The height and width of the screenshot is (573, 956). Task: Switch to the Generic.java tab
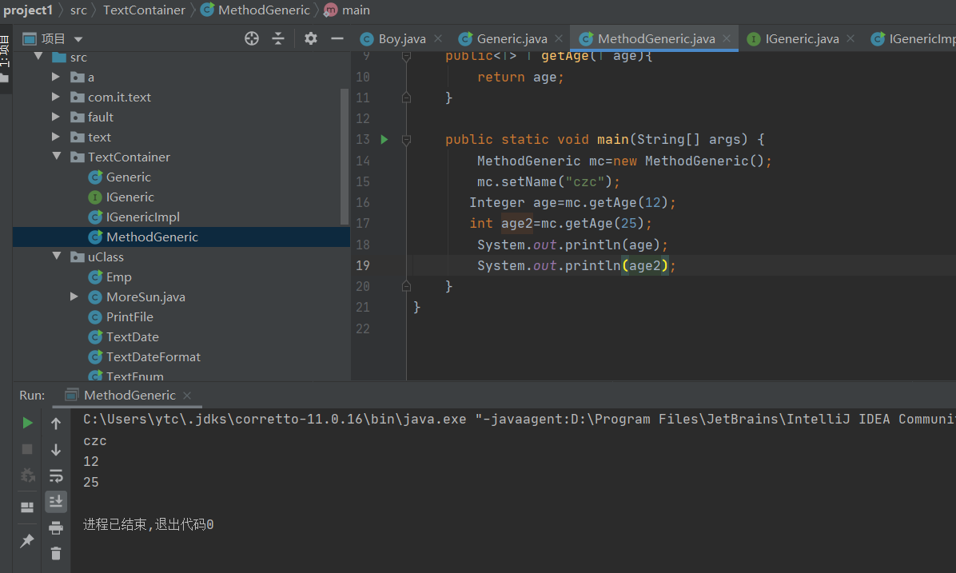(512, 39)
